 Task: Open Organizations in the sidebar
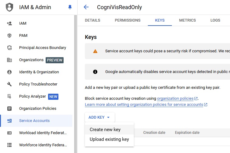[31, 60]
